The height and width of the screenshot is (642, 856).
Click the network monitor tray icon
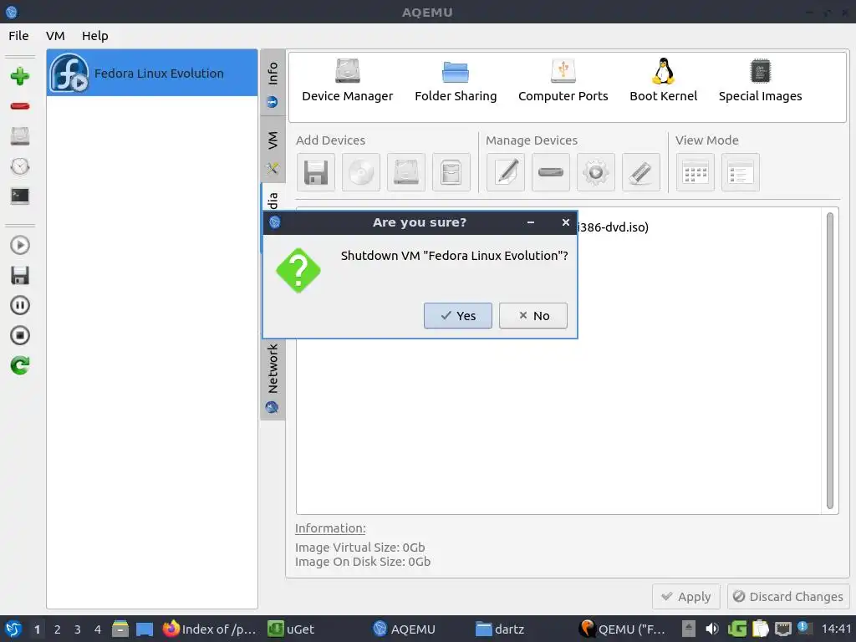[x=782, y=629]
